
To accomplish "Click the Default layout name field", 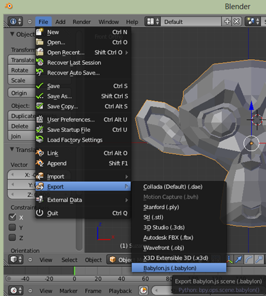I will (191, 22).
